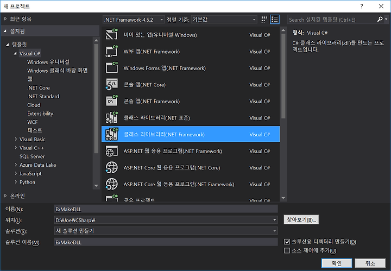Select the Cloud category
The height and width of the screenshot is (271, 391).
tap(34, 105)
